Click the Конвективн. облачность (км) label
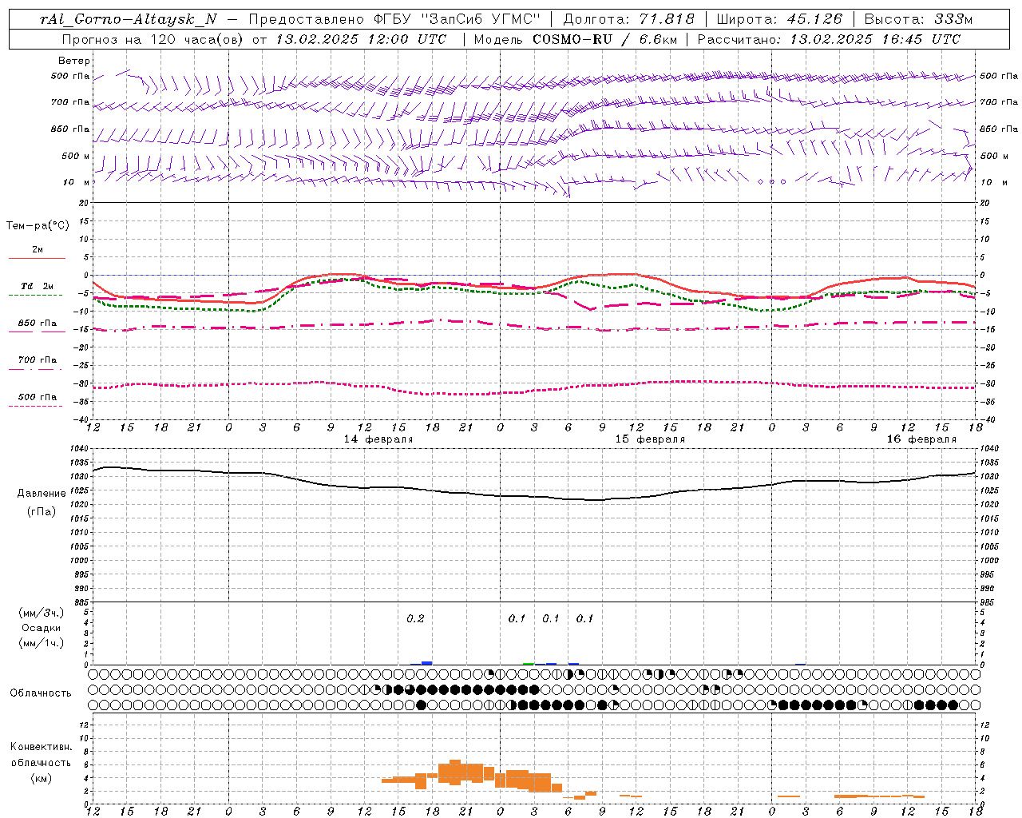This screenshot has width=1022, height=818. [x=41, y=762]
